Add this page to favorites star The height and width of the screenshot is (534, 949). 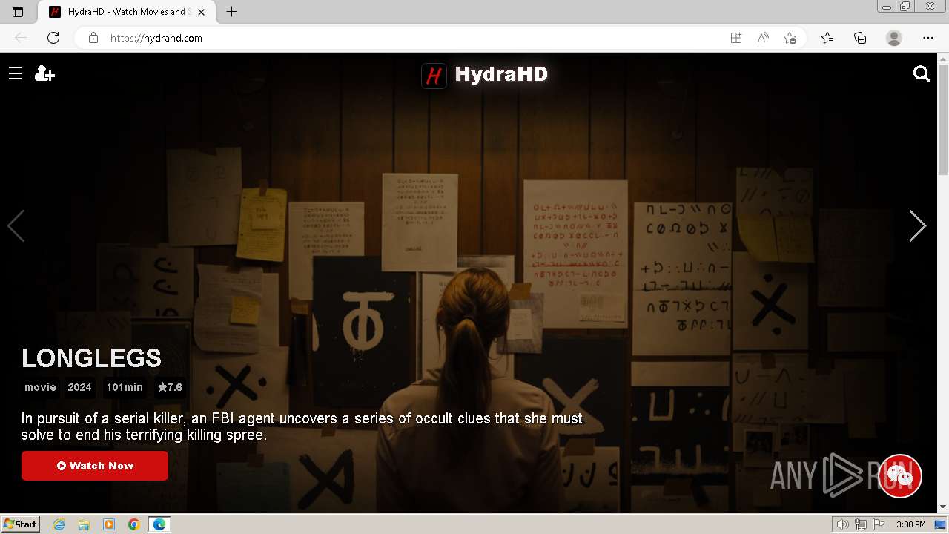point(790,38)
